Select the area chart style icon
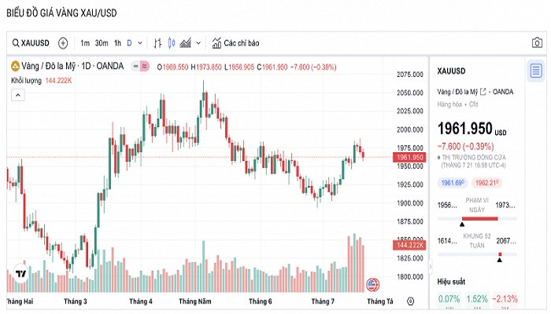This screenshot has width=551, height=314. click(186, 43)
